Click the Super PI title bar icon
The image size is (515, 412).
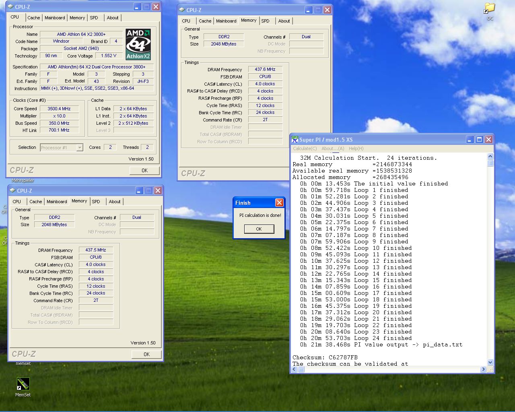pyautogui.click(x=295, y=139)
